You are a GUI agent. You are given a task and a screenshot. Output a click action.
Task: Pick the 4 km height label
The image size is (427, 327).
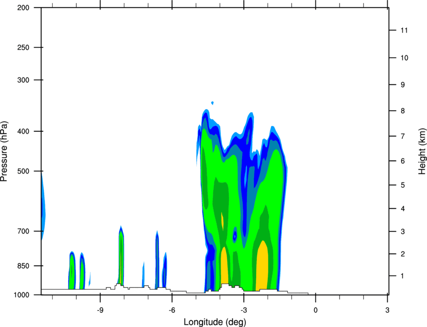point(403,209)
